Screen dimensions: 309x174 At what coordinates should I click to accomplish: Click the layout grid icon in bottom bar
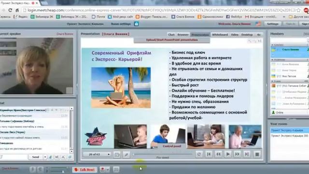point(116,170)
